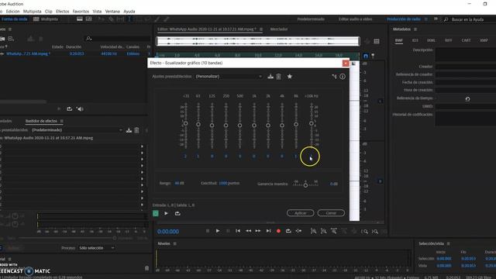
Task: Toggle the spectral frequency display button
Action: (x=80, y=19)
